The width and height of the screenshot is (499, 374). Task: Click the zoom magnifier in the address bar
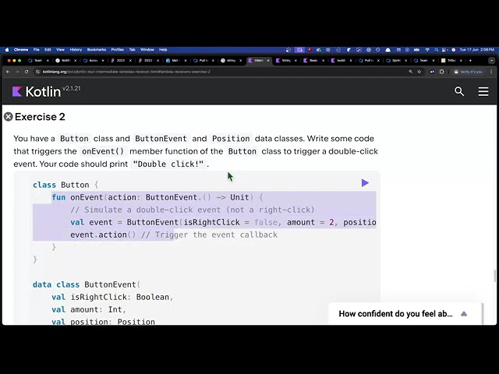pos(411,72)
